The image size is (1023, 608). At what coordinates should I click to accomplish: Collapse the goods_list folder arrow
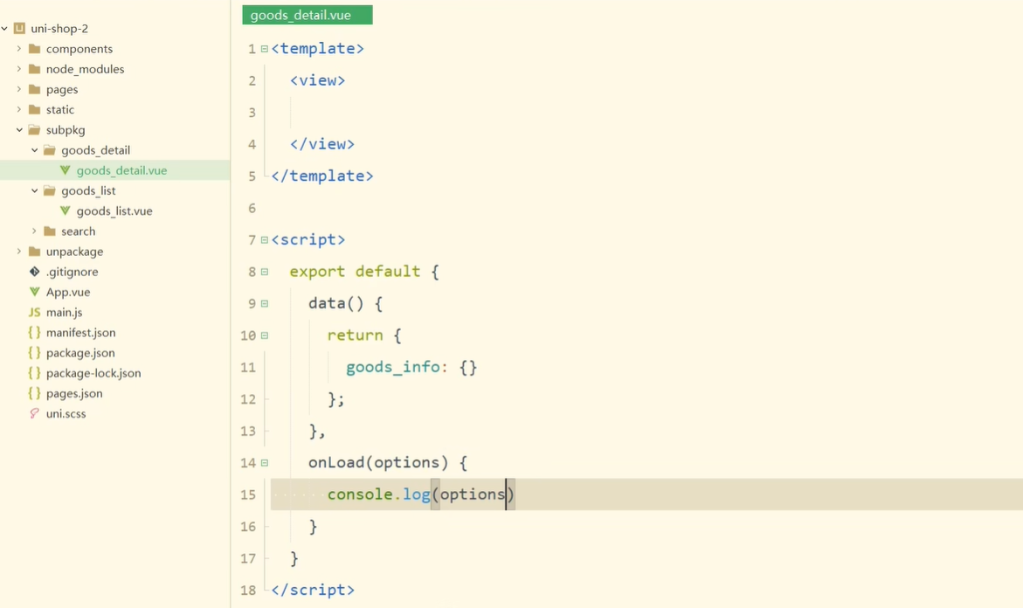point(35,190)
